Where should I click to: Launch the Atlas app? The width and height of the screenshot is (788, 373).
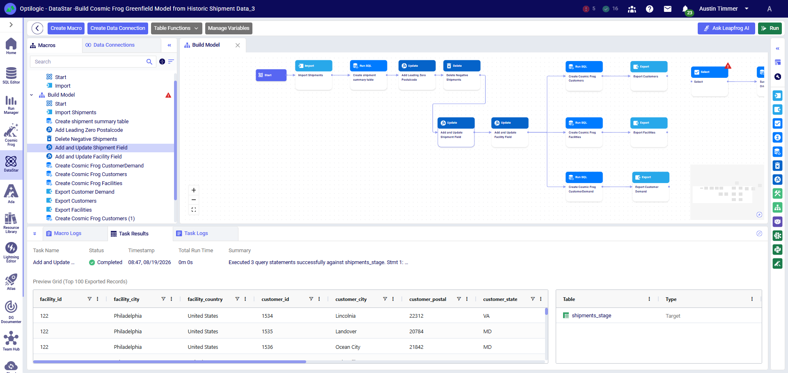click(x=11, y=282)
